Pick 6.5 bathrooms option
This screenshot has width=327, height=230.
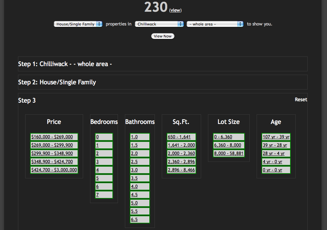tap(140, 220)
